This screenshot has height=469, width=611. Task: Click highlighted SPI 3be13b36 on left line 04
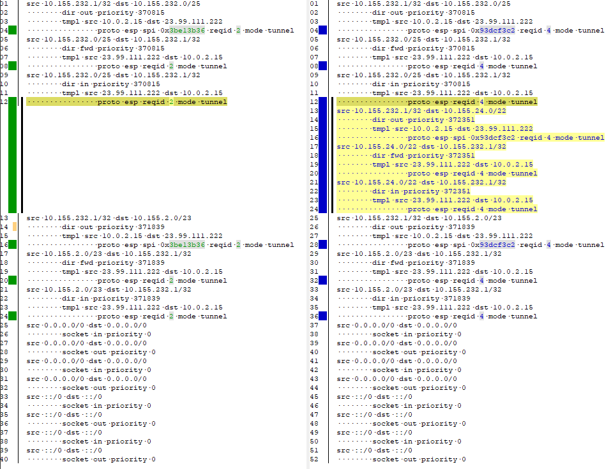coord(187,30)
